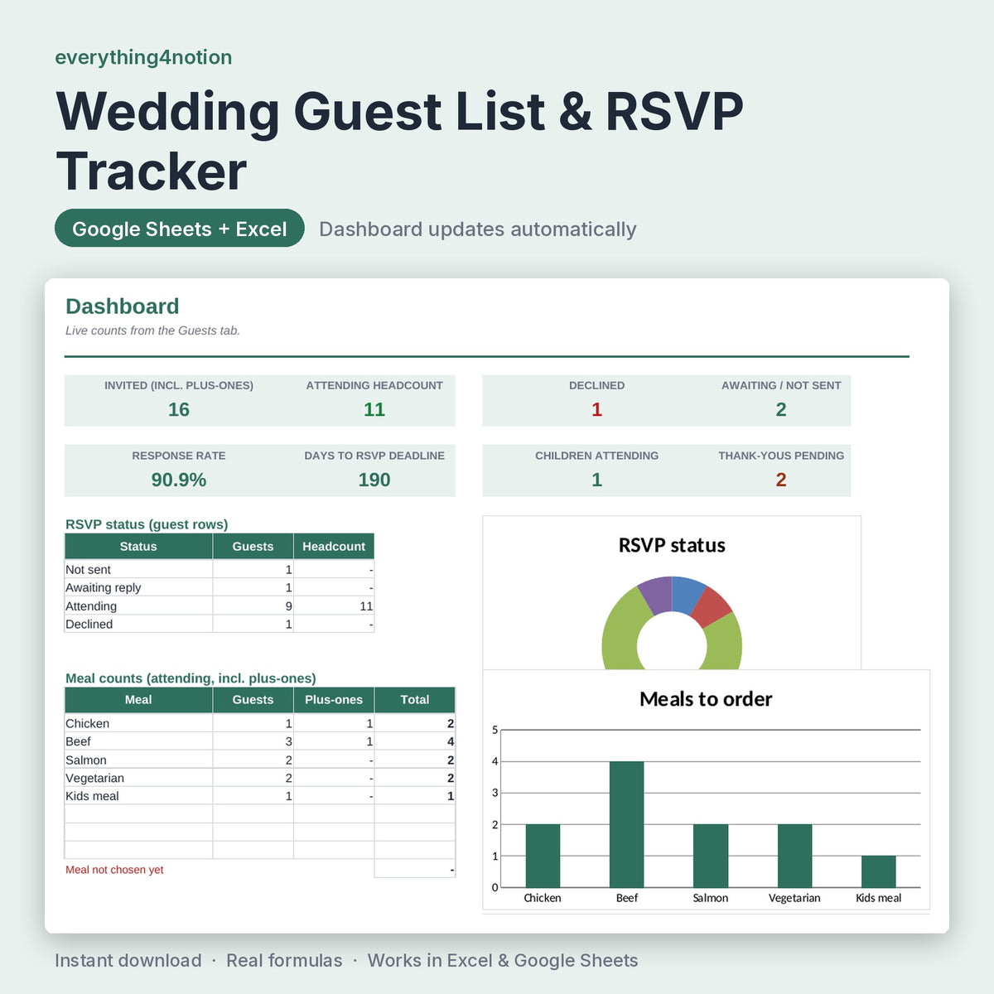Click the RSVP status chart title
994x994 pixels.
(672, 545)
